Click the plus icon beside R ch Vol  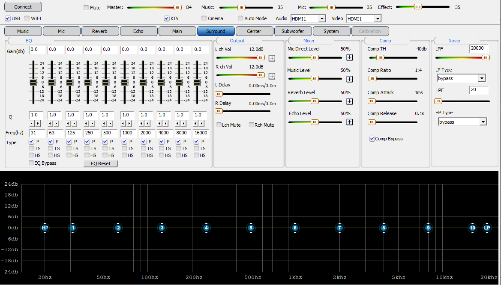(272, 76)
